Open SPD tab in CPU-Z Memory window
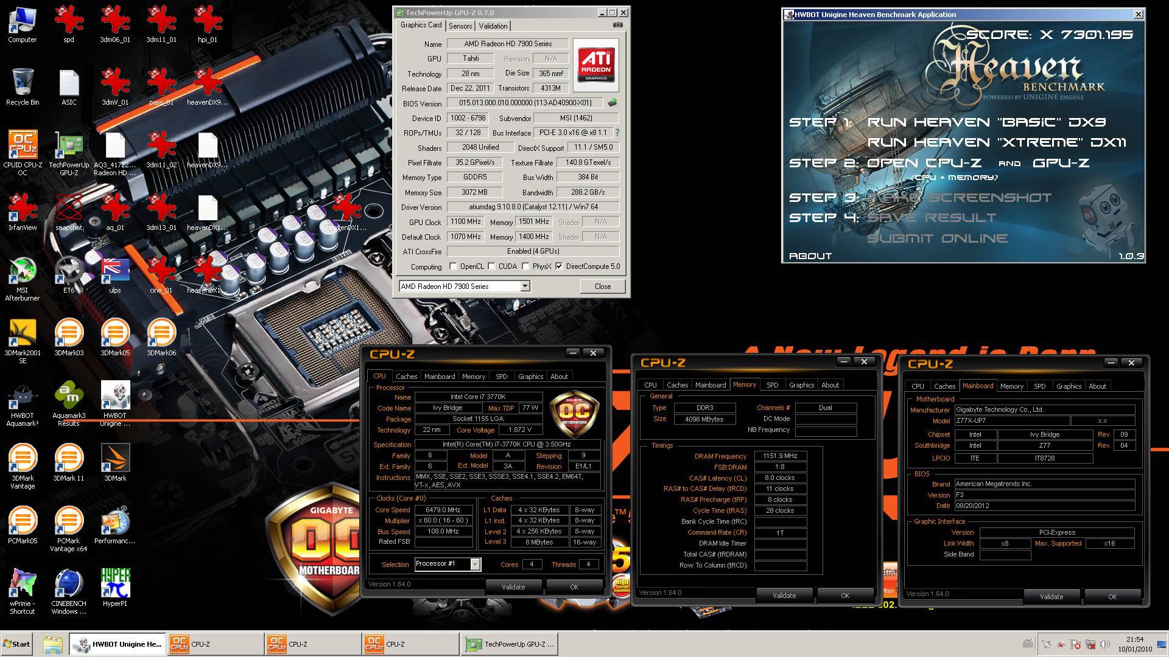Image resolution: width=1169 pixels, height=657 pixels. tap(772, 385)
